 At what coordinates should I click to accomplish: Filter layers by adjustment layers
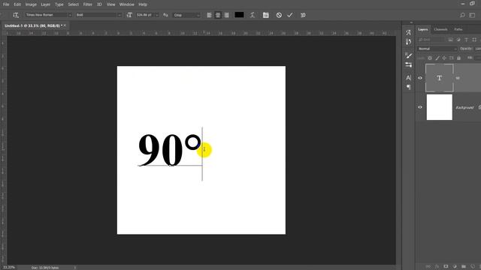(458, 40)
